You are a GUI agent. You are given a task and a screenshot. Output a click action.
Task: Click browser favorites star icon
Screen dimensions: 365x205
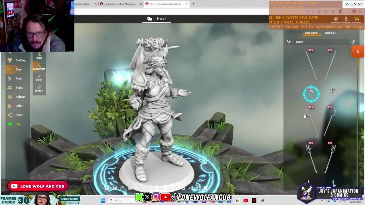pyautogui.click(x=319, y=11)
